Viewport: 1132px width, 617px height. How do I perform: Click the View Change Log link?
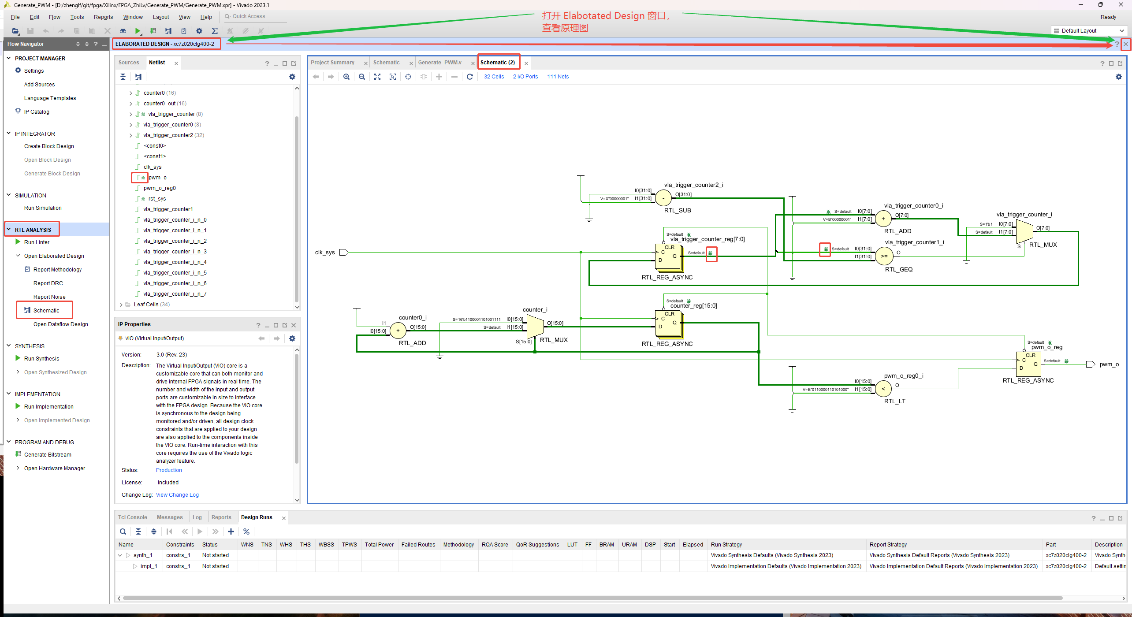pos(177,495)
